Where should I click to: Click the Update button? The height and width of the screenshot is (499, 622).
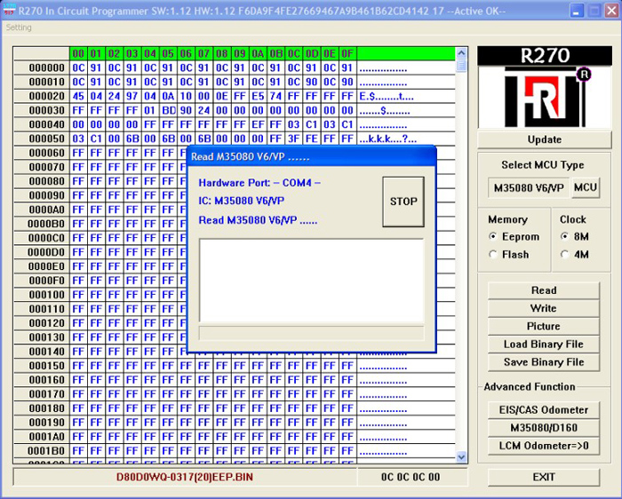pyautogui.click(x=544, y=139)
